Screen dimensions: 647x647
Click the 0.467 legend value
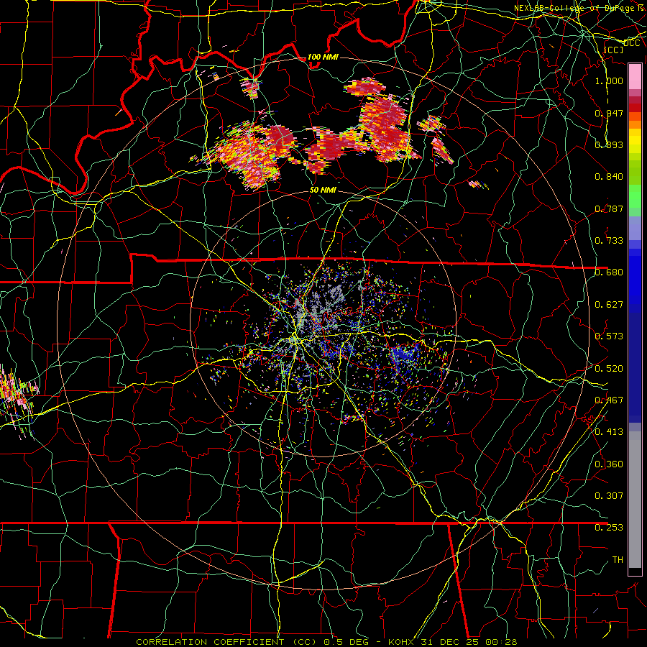pos(609,400)
